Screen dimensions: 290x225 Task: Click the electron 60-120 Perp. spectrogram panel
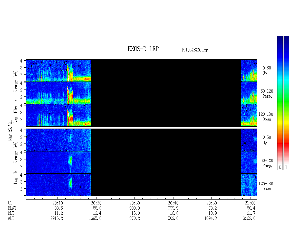(x=141, y=93)
